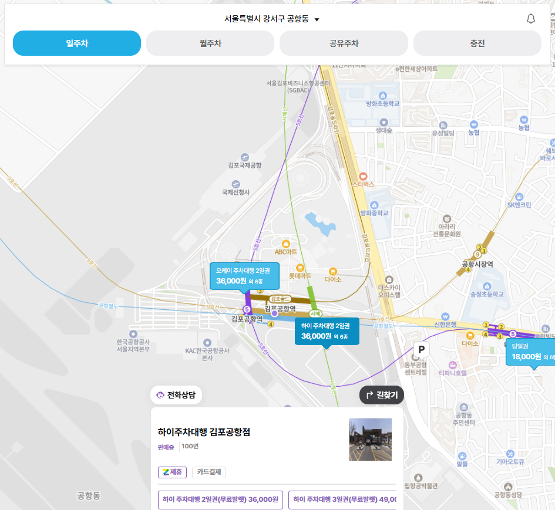Open the 충전 tab

coord(477,43)
